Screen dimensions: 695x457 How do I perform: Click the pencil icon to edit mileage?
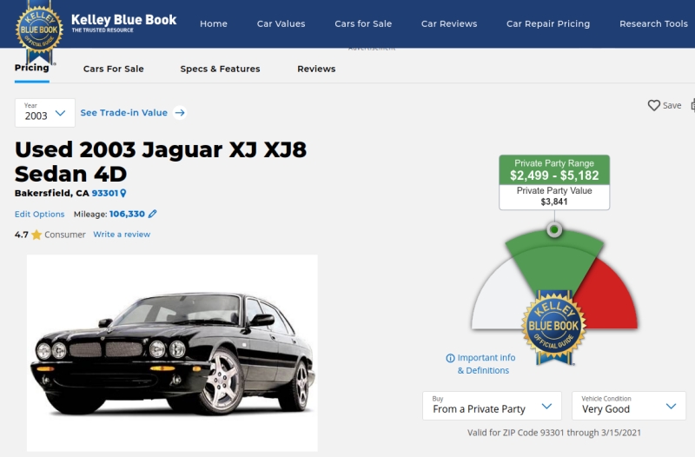(153, 214)
